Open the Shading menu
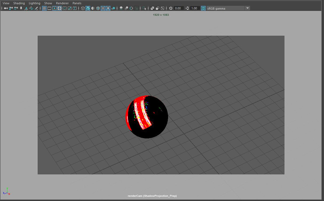Viewport: 324px width, 201px height. pos(19,3)
